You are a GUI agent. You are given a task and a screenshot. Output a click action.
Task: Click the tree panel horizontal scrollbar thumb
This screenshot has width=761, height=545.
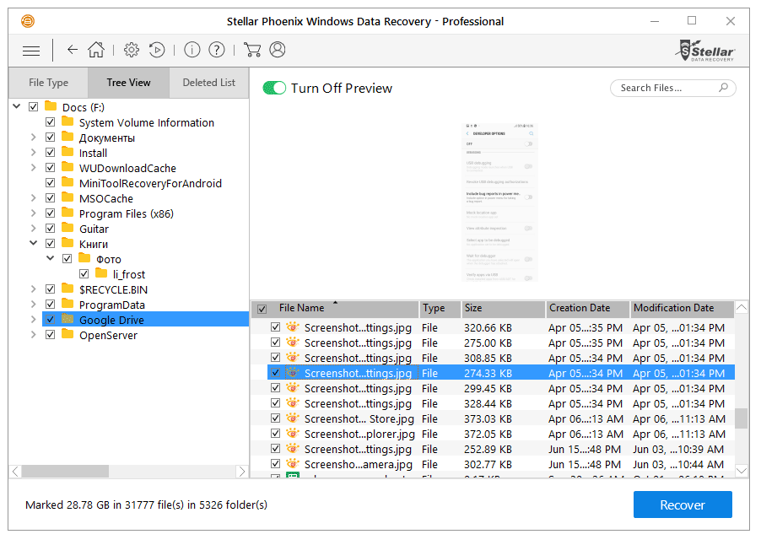65,472
